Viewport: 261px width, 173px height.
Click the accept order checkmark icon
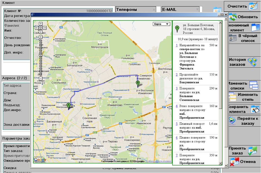[x=252, y=151]
